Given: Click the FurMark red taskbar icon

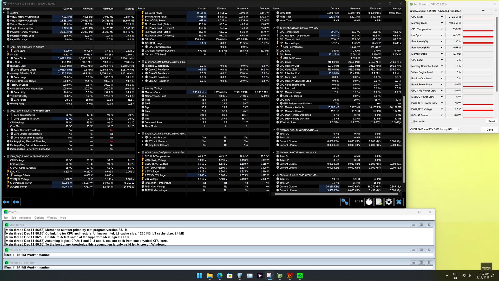Looking at the screenshot, I should tap(290, 276).
